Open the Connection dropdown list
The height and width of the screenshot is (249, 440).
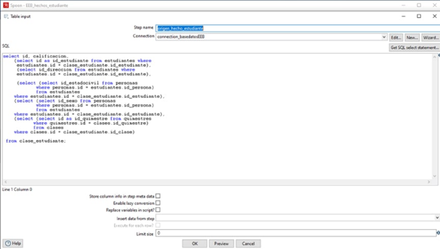coord(384,37)
